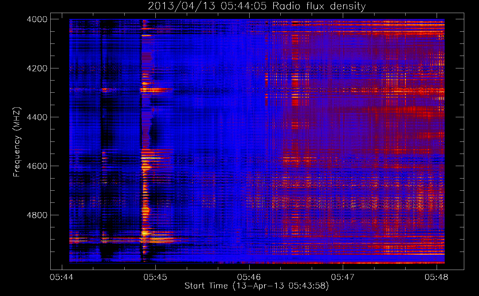Click the 05:46 time axis label
Screen dimensions: 479x296
pos(249,277)
